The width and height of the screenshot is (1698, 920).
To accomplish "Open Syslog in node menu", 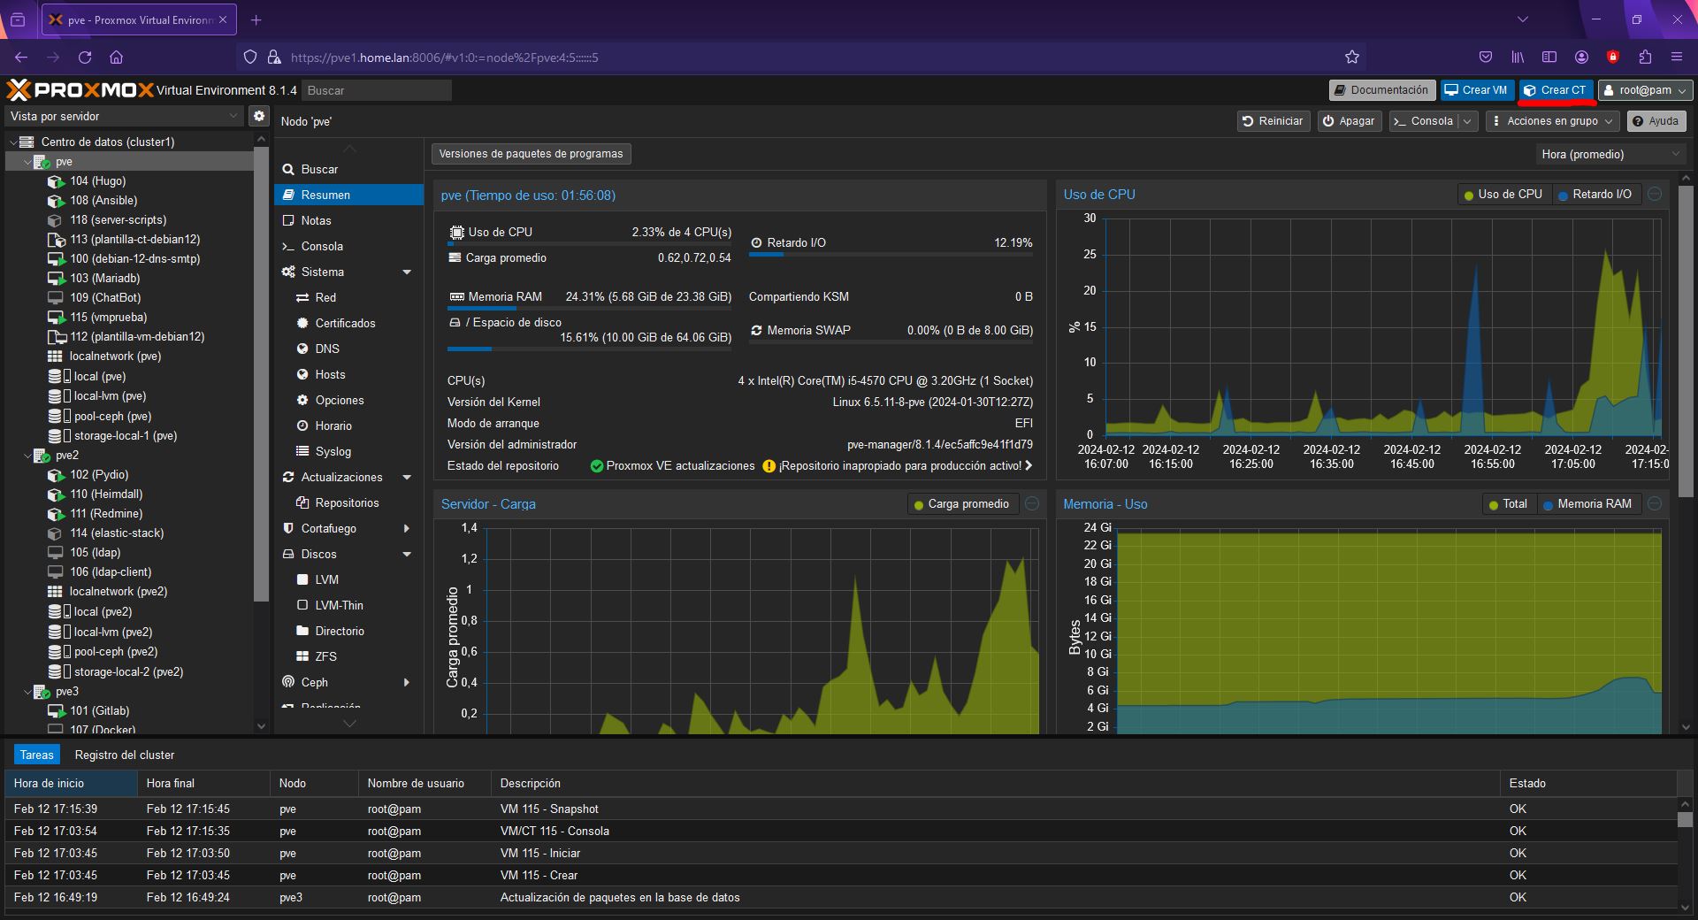I will click(x=349, y=452).
